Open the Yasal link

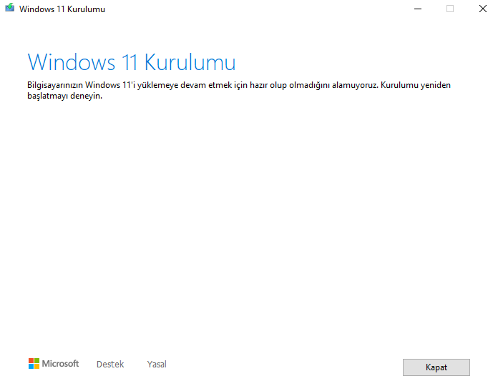tap(157, 364)
